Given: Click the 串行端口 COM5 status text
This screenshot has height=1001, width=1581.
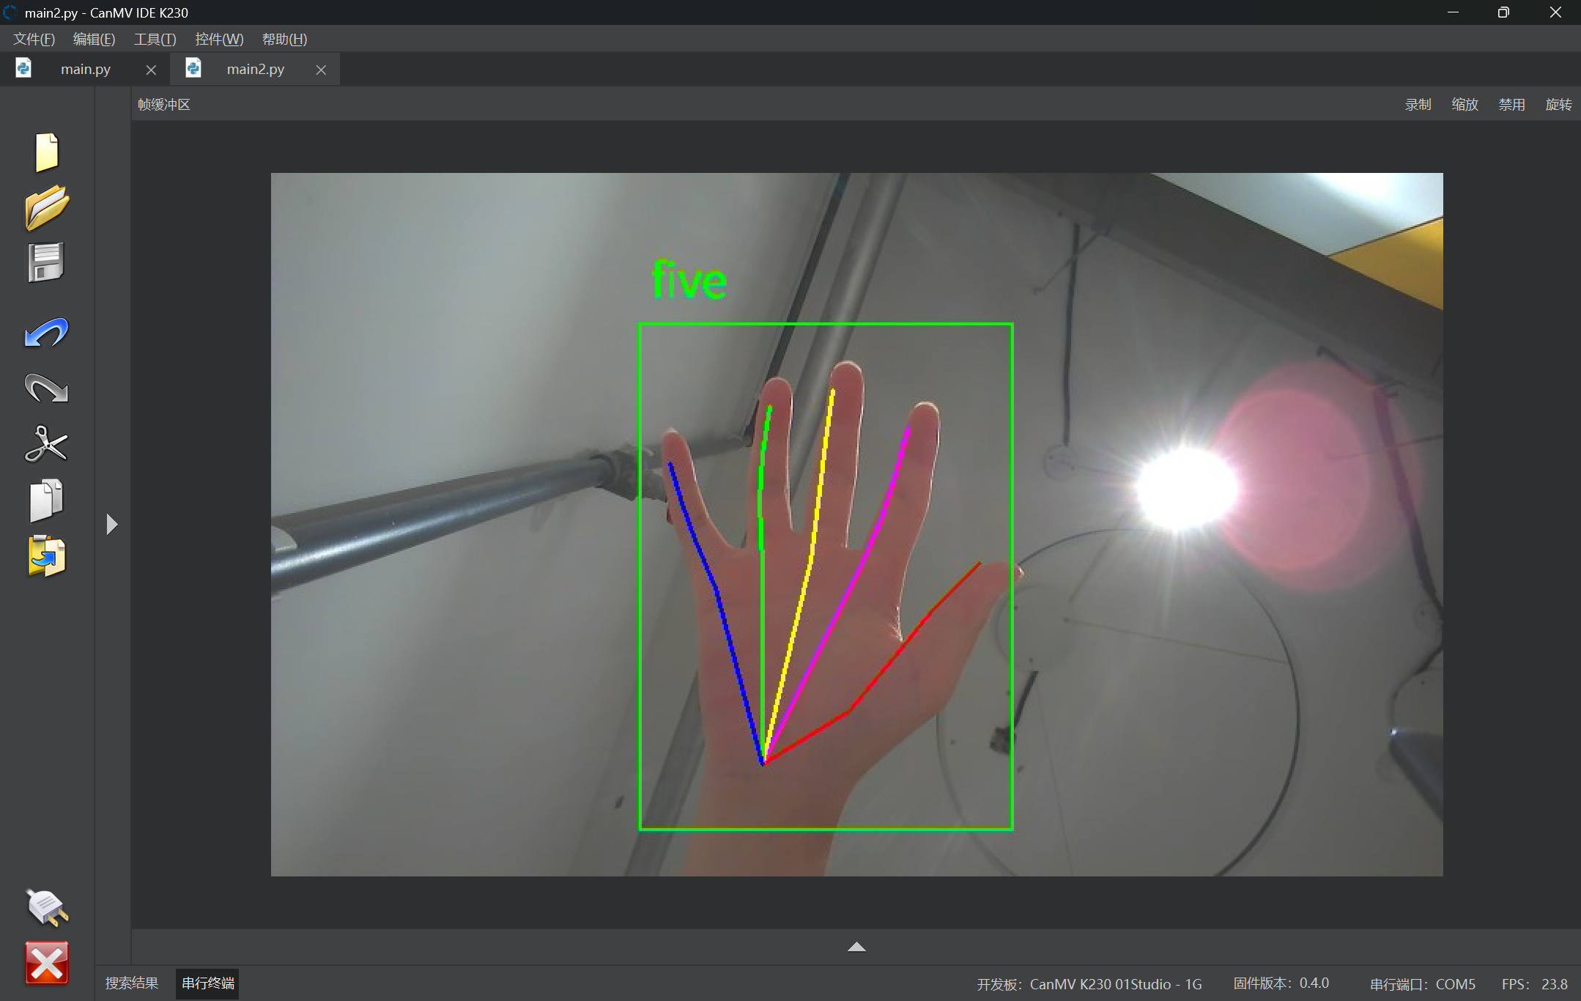Looking at the screenshot, I should (1423, 983).
